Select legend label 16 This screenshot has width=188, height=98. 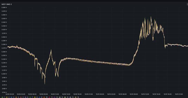point(78,97)
